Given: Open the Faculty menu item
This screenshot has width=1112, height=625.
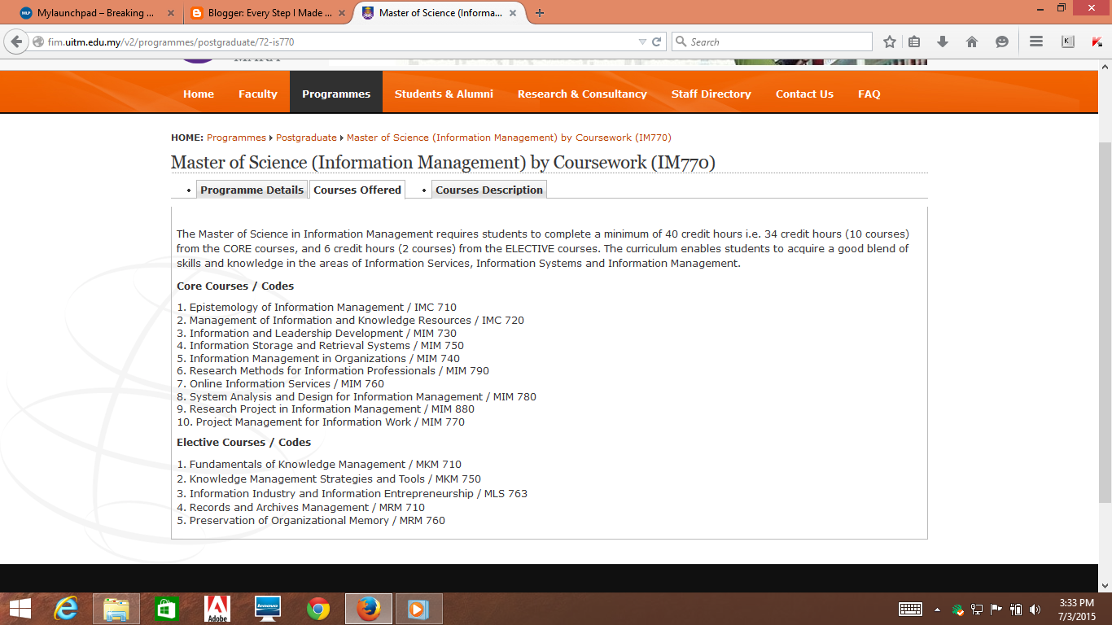Looking at the screenshot, I should (x=258, y=94).
